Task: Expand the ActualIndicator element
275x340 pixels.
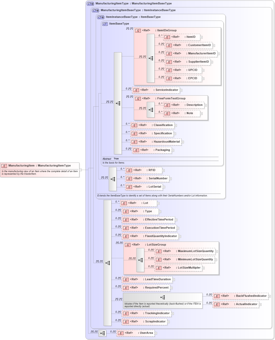Action: point(260,304)
